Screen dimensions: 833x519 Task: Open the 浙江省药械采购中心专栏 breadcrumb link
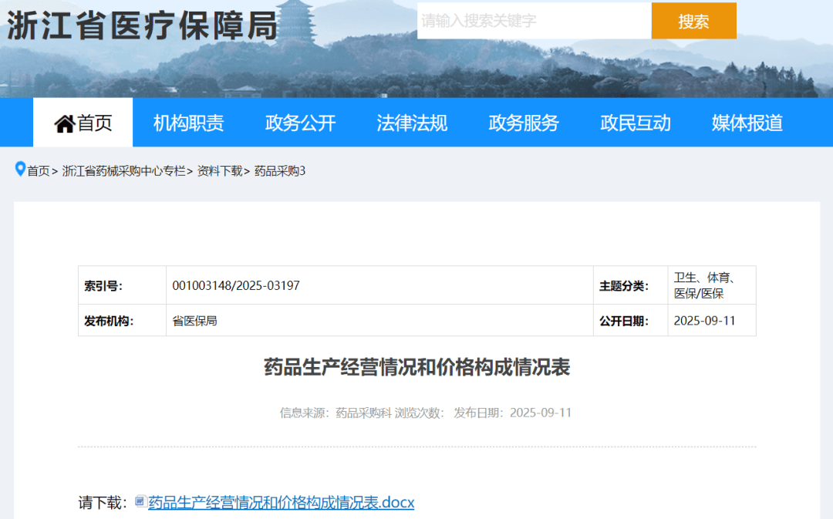click(x=123, y=171)
